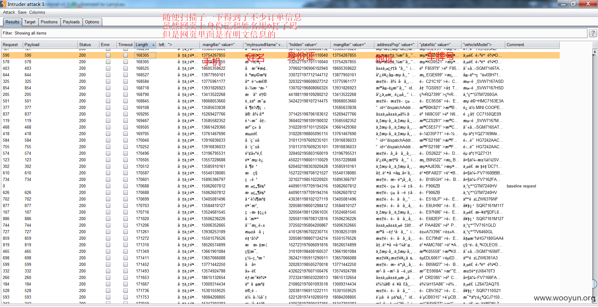Viewport: 598px width, 307px height.
Task: Click phone number 13761467690 in row 418
Action: pos(213,134)
